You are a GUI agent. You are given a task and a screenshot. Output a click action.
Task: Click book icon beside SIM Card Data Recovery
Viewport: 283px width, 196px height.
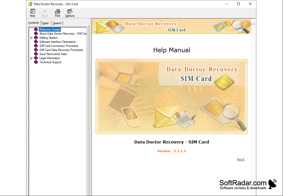[36, 50]
